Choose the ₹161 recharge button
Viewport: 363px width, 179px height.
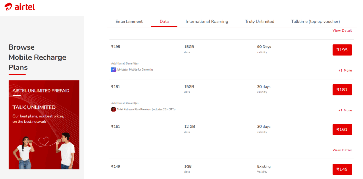(x=342, y=130)
